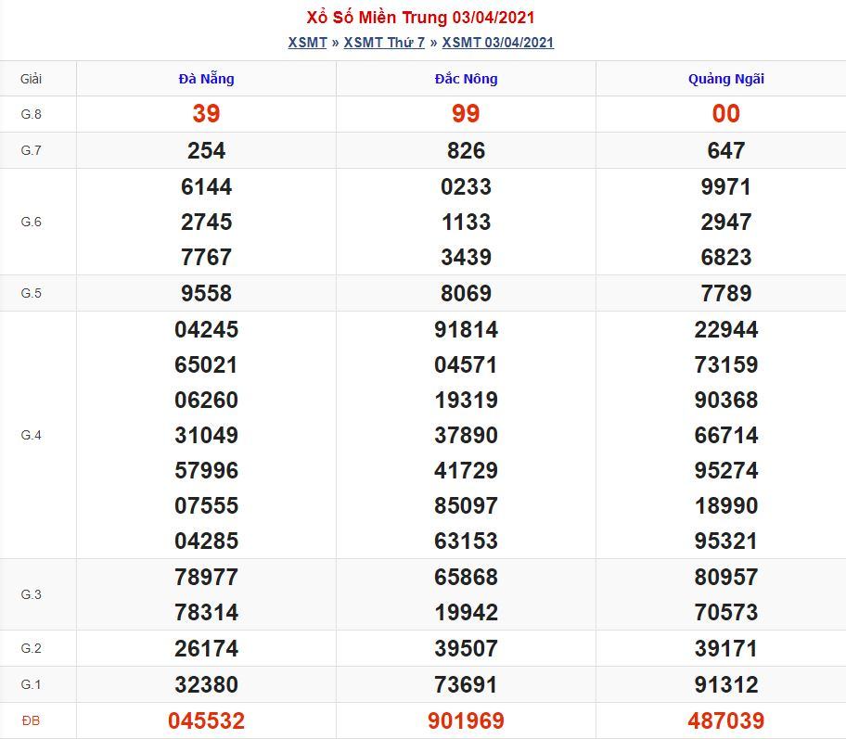Click the G.3 number 19942
846x739 pixels.
click(467, 612)
